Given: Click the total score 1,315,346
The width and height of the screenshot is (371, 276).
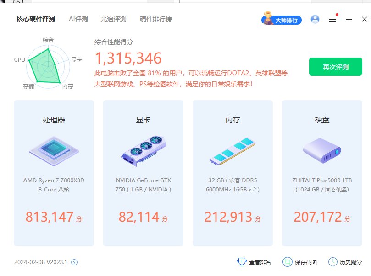Looking at the screenshot, I should [128, 58].
